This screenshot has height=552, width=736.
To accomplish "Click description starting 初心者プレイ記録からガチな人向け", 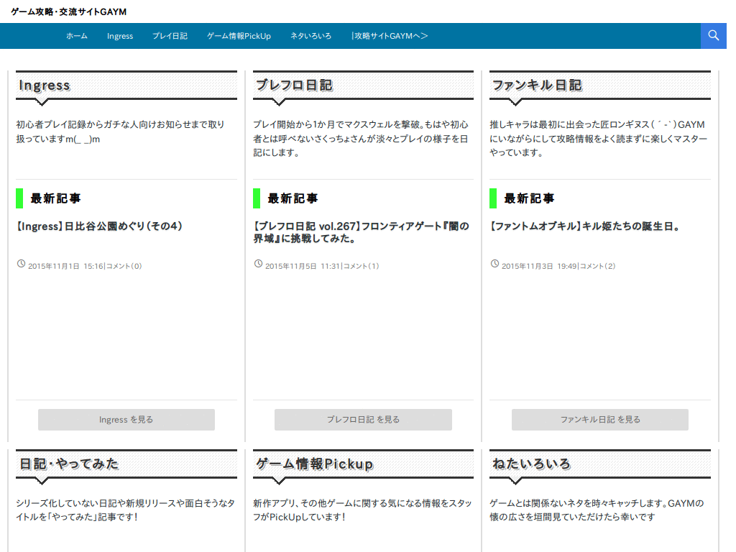I will (x=121, y=132).
